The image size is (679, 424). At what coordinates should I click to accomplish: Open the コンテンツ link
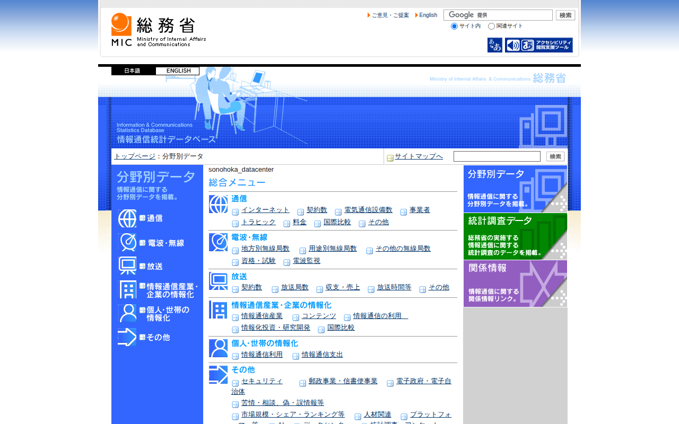pyautogui.click(x=319, y=316)
